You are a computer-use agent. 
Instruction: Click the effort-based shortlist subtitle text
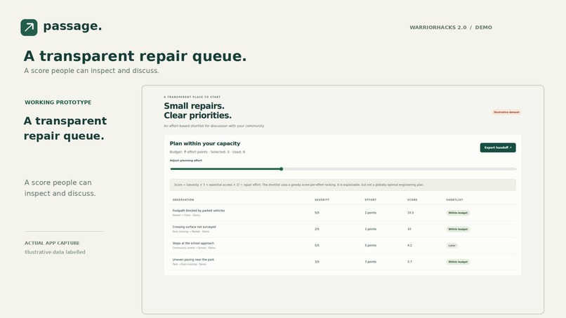click(214, 126)
